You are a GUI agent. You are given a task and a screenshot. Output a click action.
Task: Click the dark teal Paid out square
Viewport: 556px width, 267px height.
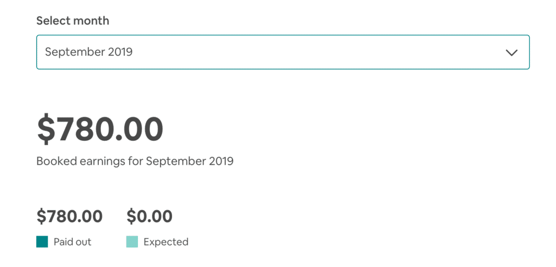[42, 242]
